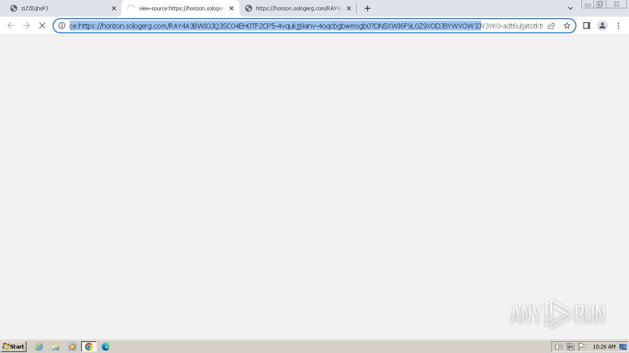Close the zLfZEqhsPJ tab

coord(114,8)
